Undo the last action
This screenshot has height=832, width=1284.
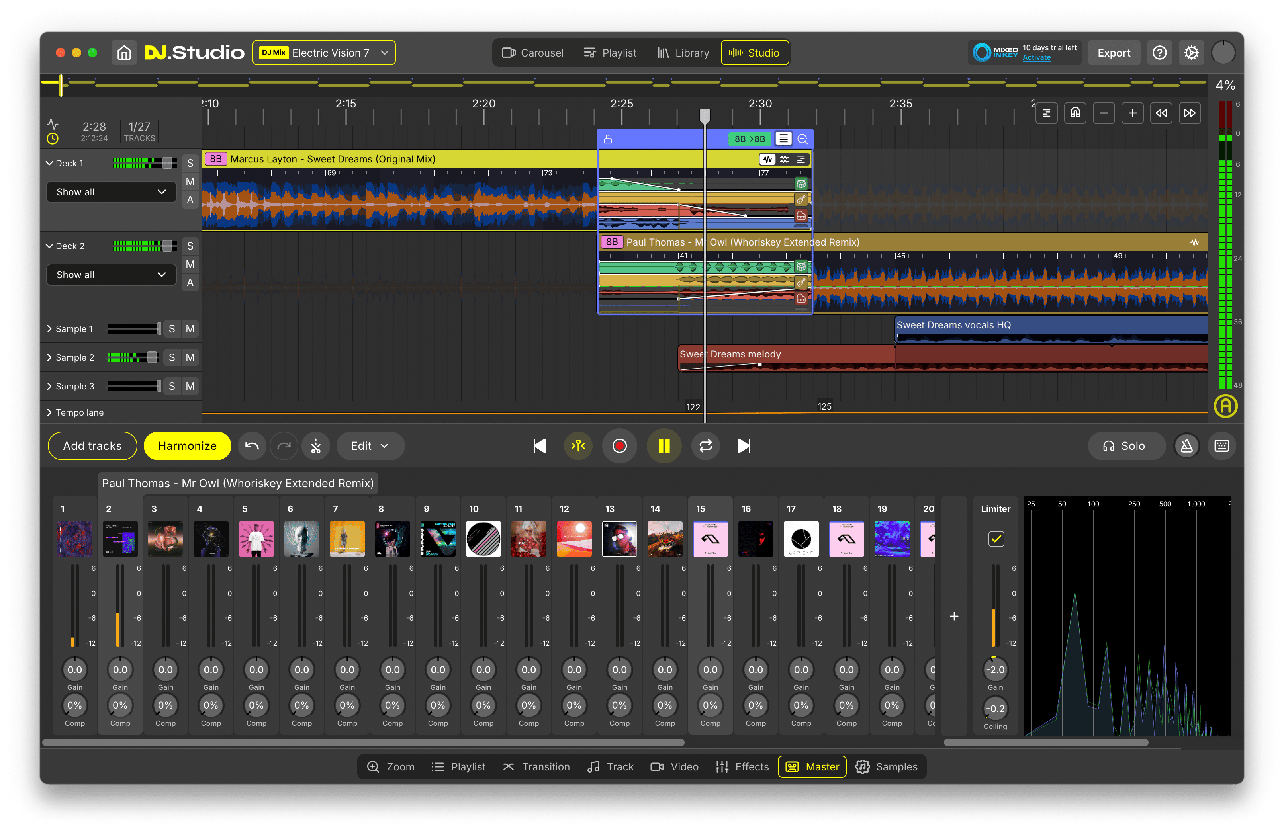pos(252,446)
